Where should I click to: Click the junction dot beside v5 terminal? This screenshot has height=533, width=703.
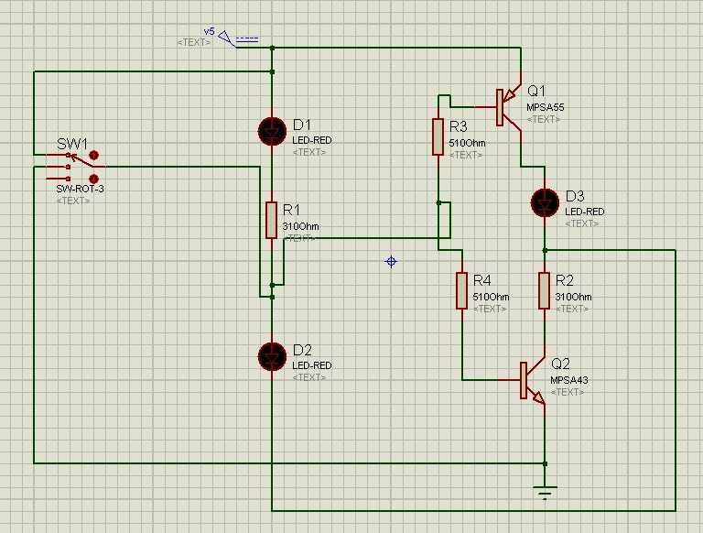point(272,48)
